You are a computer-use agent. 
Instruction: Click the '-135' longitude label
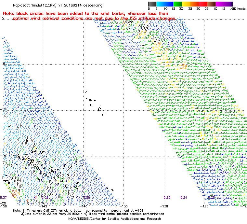(x=123, y=206)
